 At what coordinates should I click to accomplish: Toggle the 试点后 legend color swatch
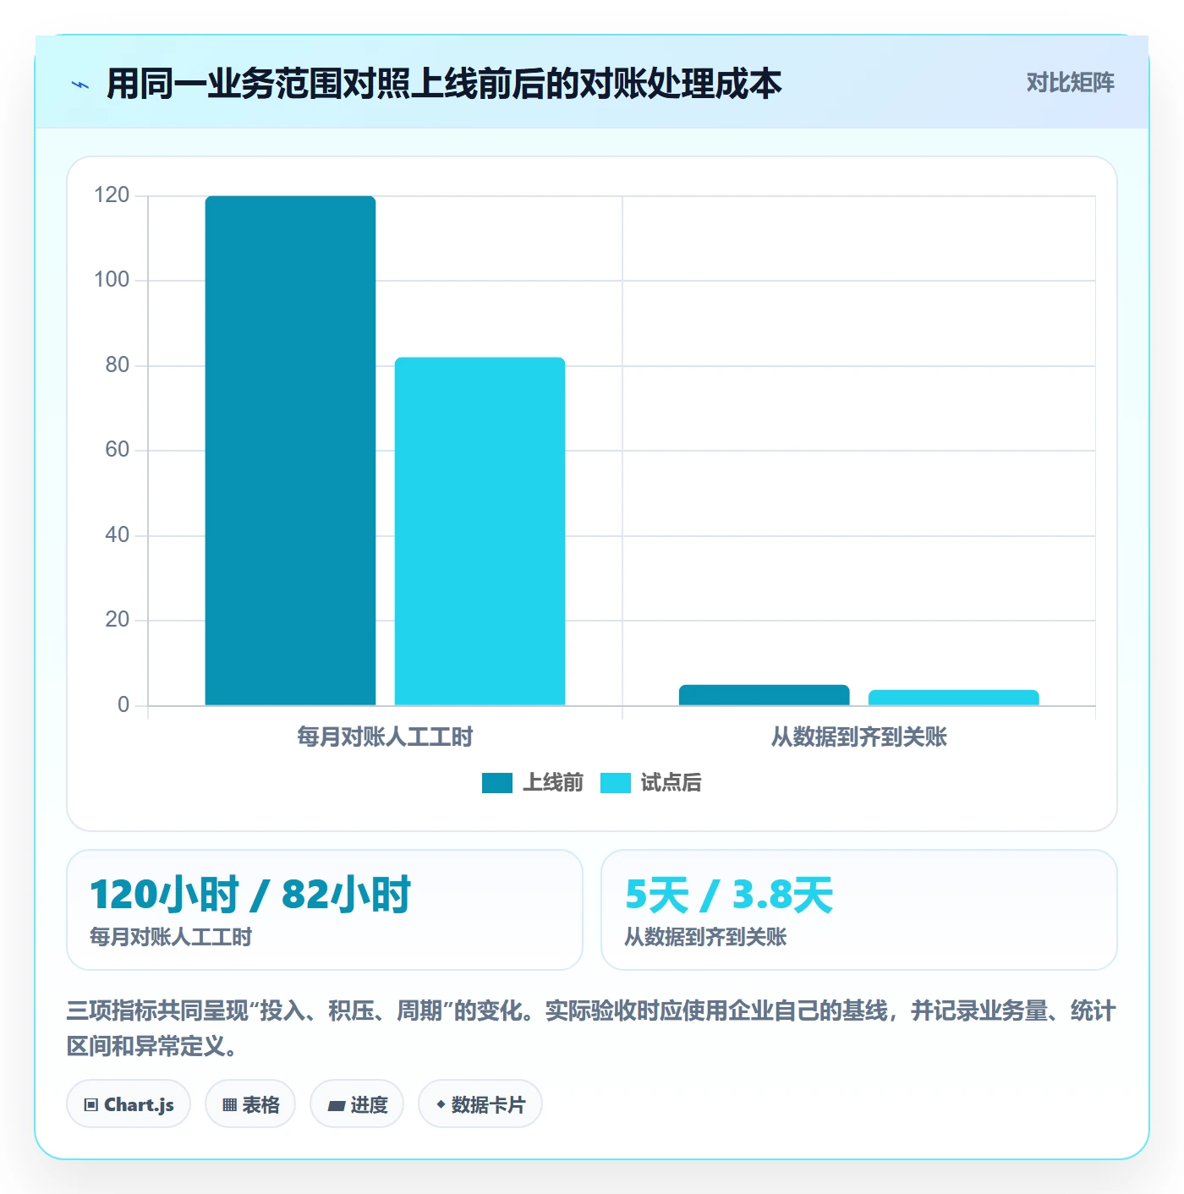coord(616,783)
